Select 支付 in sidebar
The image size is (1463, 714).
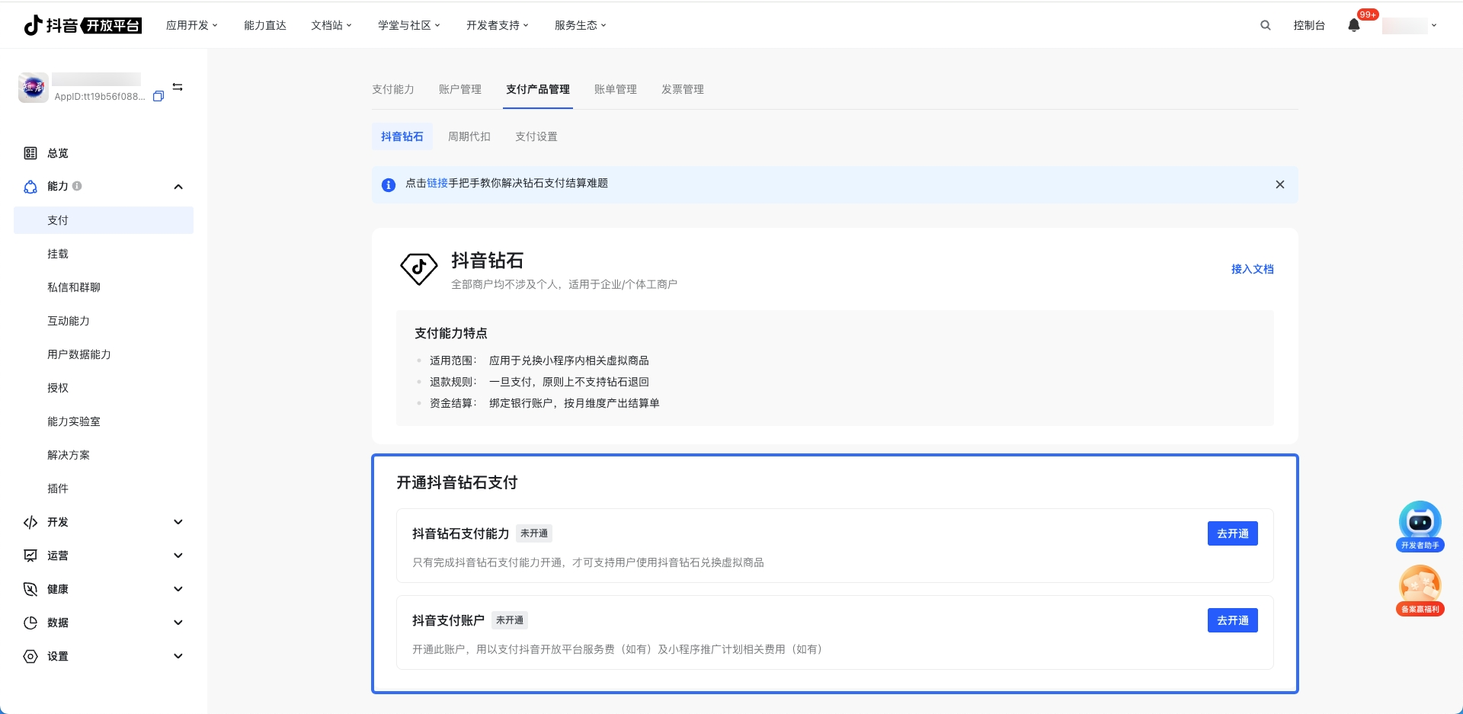coord(104,220)
